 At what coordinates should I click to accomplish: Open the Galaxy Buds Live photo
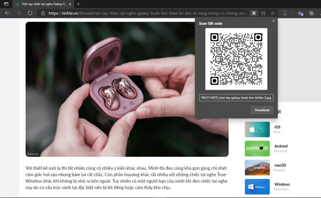[x=127, y=90]
